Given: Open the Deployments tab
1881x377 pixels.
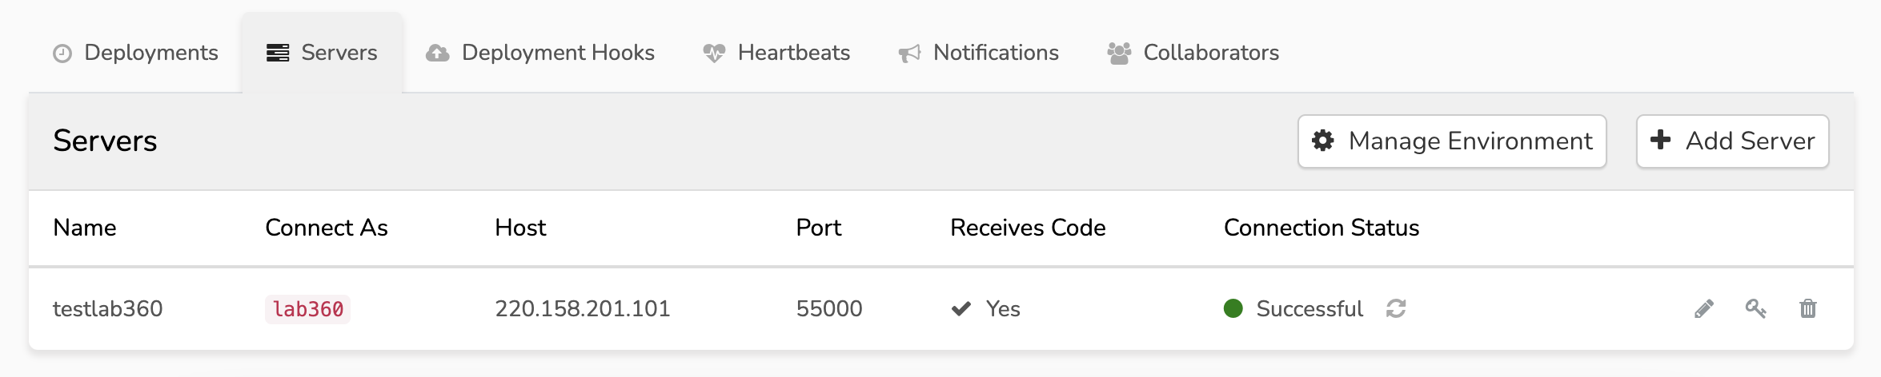Looking at the screenshot, I should pyautogui.click(x=135, y=53).
